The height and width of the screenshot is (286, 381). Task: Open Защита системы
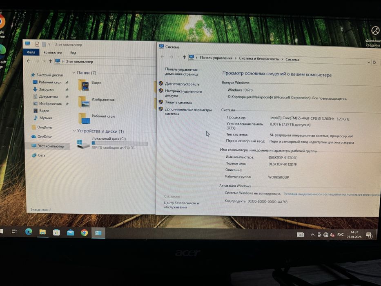click(178, 103)
